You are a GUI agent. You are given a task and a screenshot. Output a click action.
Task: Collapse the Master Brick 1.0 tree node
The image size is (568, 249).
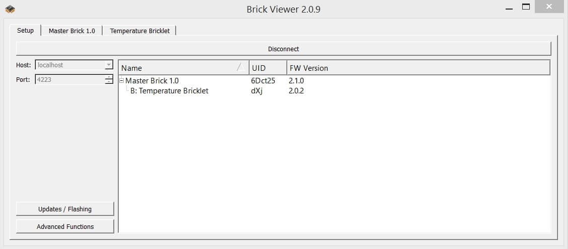121,80
